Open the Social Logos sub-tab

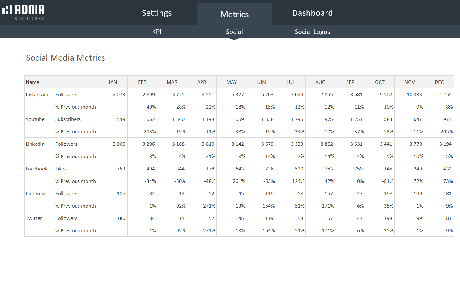pos(312,32)
